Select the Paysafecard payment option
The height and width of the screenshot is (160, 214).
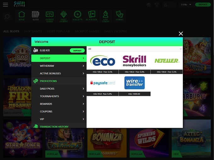(103, 83)
